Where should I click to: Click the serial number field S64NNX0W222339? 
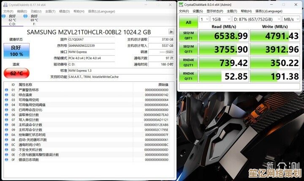pos(91,46)
